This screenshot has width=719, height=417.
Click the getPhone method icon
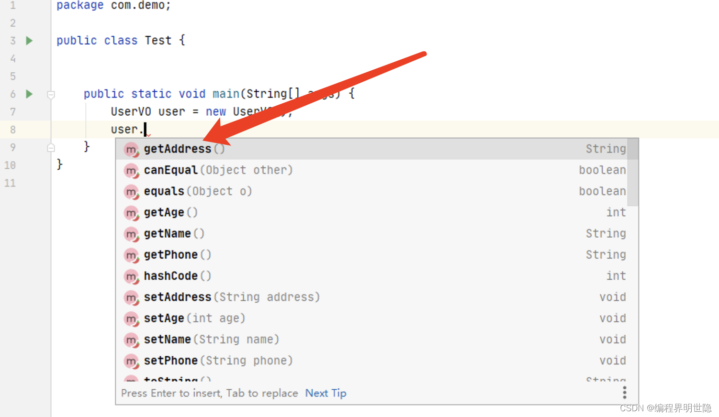click(131, 255)
